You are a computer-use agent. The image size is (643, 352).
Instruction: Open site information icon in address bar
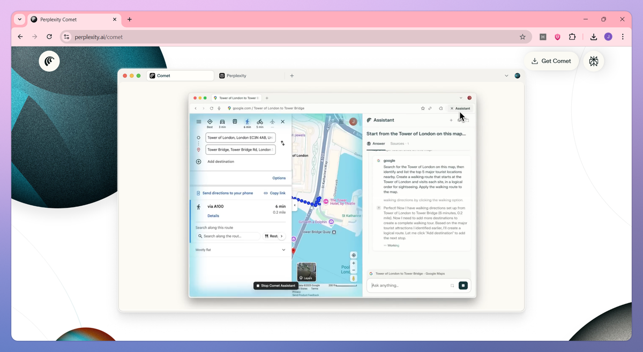[66, 37]
